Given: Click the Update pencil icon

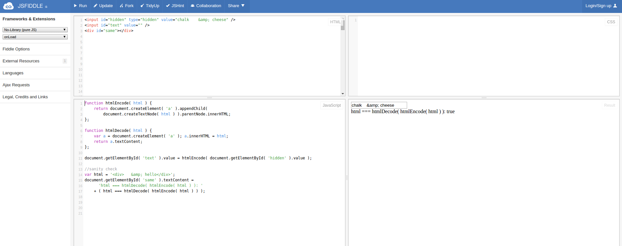Looking at the screenshot, I should point(96,6).
